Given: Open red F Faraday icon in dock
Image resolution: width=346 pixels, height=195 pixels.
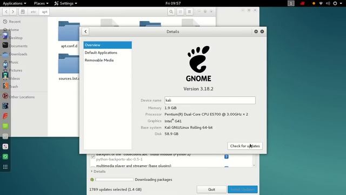Looking at the screenshot, I should click(5, 116).
